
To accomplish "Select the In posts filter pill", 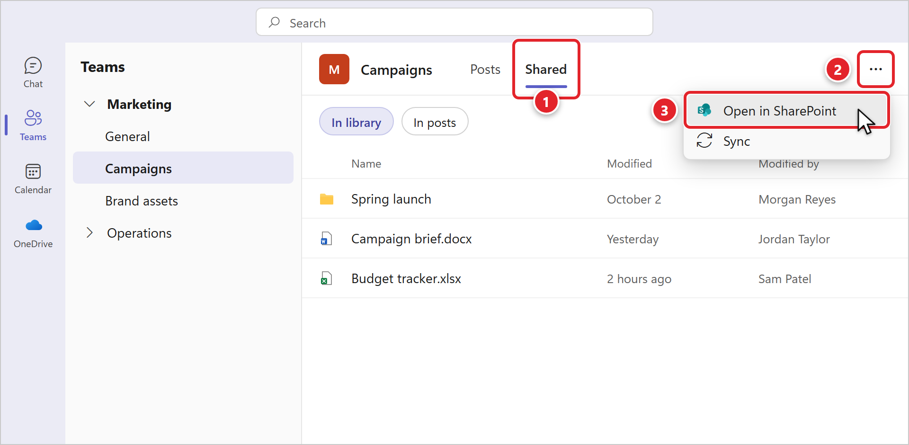I will click(x=435, y=121).
